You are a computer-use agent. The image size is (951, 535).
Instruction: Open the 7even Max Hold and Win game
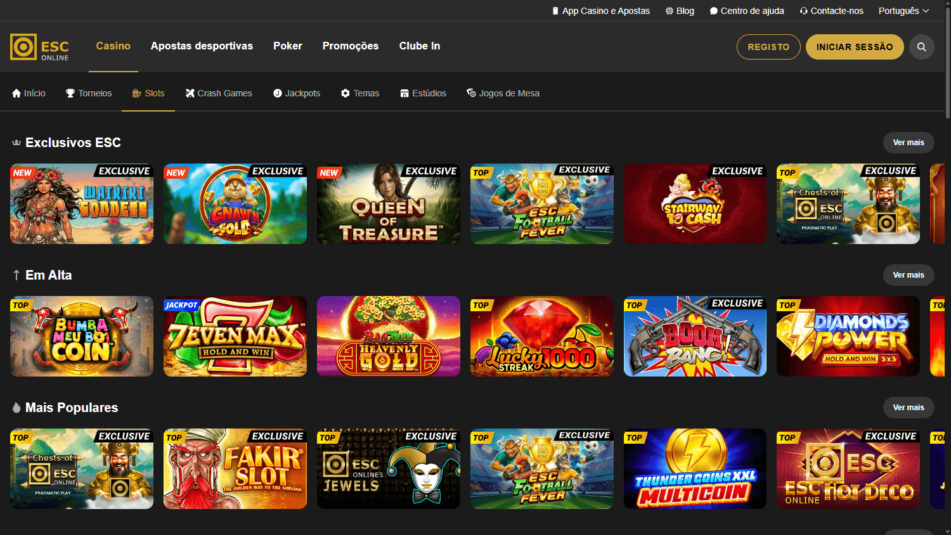coord(235,337)
